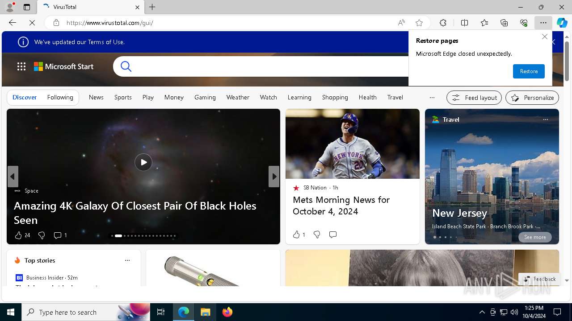Image resolution: width=572 pixels, height=321 pixels.
Task: Switch to the Following tab
Action: tap(60, 97)
